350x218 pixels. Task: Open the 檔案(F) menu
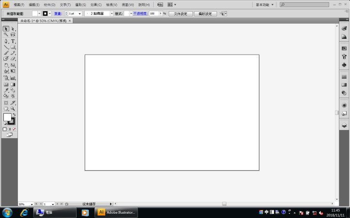tap(20, 4)
